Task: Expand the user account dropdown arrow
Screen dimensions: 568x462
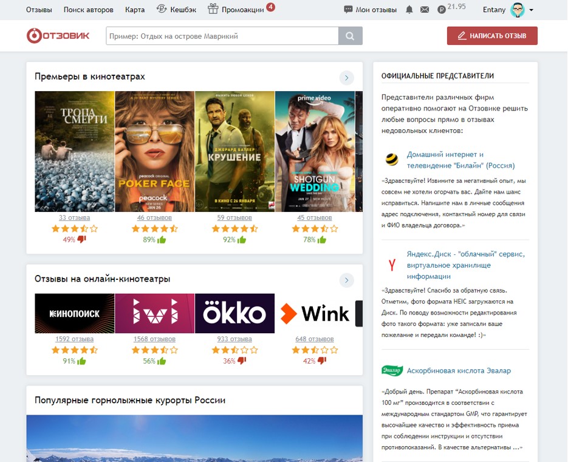Action: [531, 10]
